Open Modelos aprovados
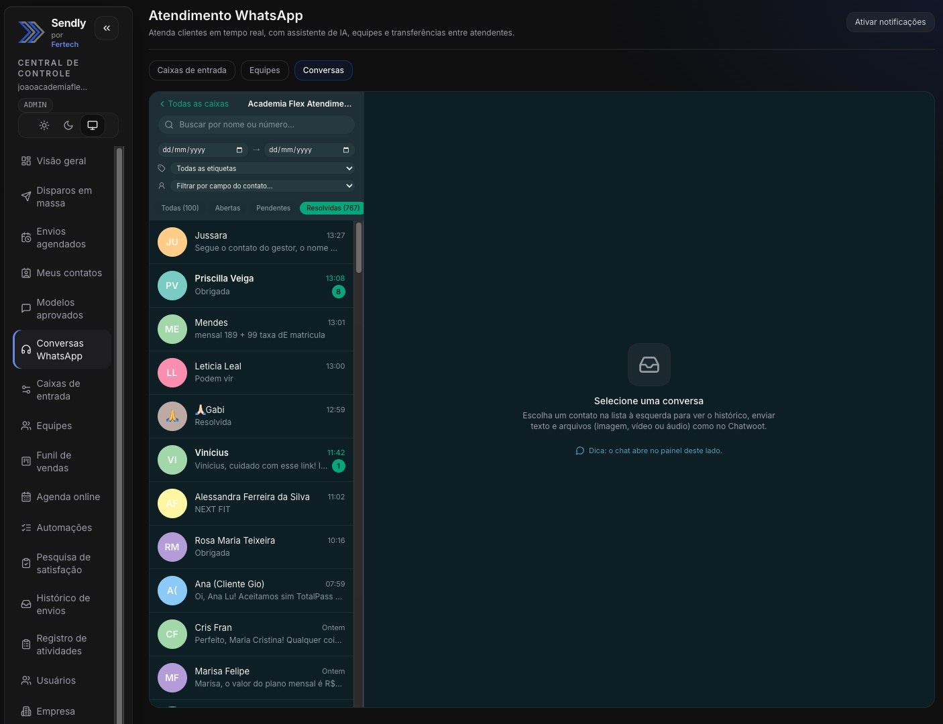The height and width of the screenshot is (724, 943). 62,309
